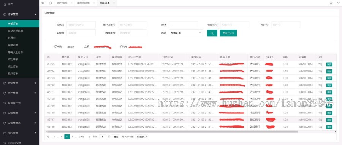Click the double-right arrow to move tabs right

click(x=331, y=3)
